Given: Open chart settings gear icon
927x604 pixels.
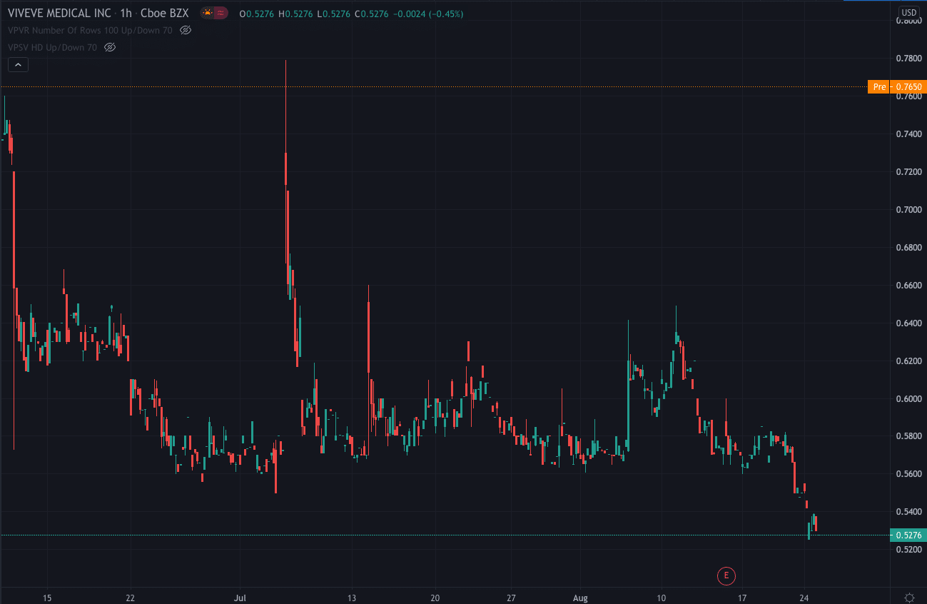Looking at the screenshot, I should click(909, 597).
